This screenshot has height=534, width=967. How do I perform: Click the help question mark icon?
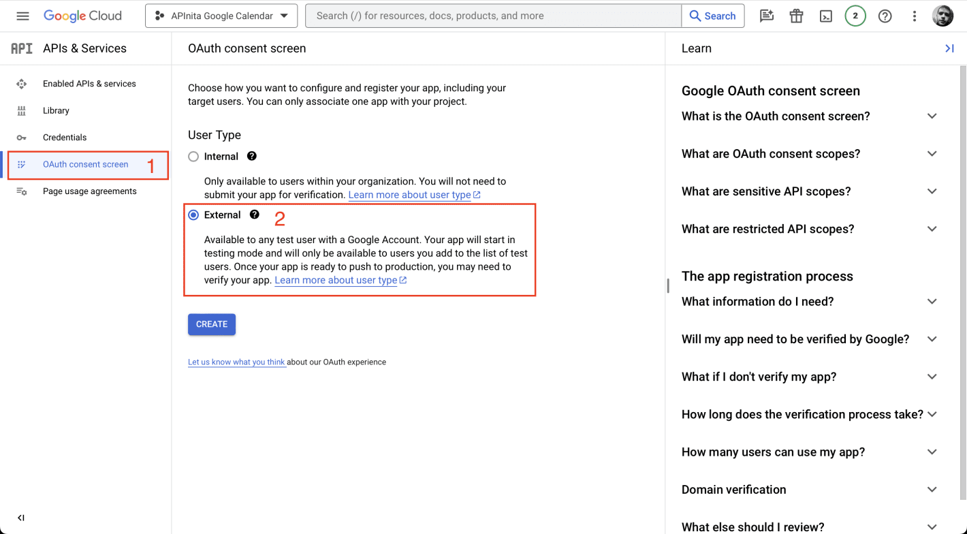(x=885, y=15)
